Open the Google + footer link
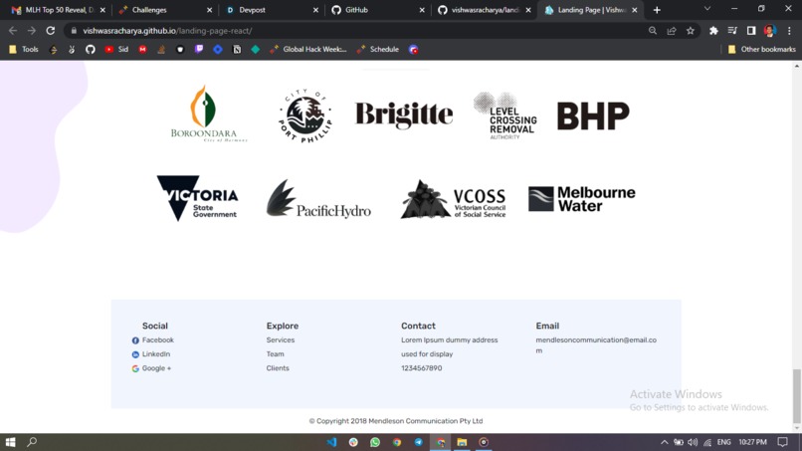 pos(156,368)
